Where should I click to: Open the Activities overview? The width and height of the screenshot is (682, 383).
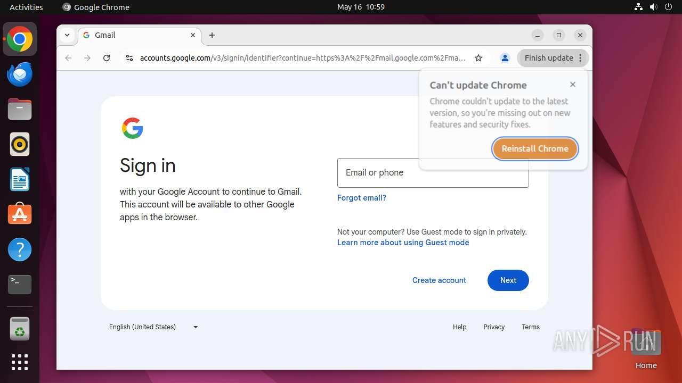click(x=26, y=7)
